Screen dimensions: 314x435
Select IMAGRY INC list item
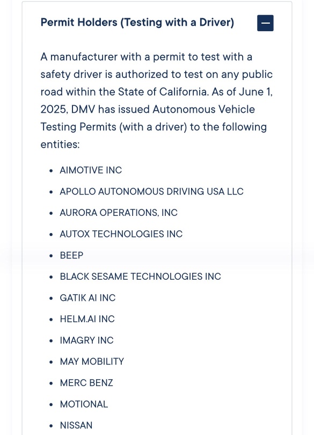86,340
